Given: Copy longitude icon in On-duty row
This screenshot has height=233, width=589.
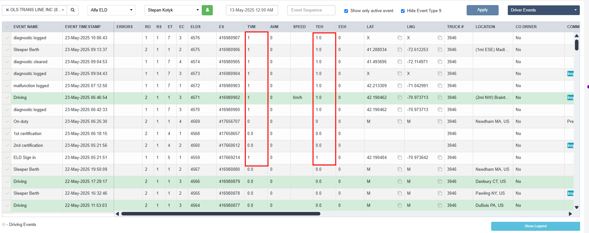Looking at the screenshot, I should (440, 122).
